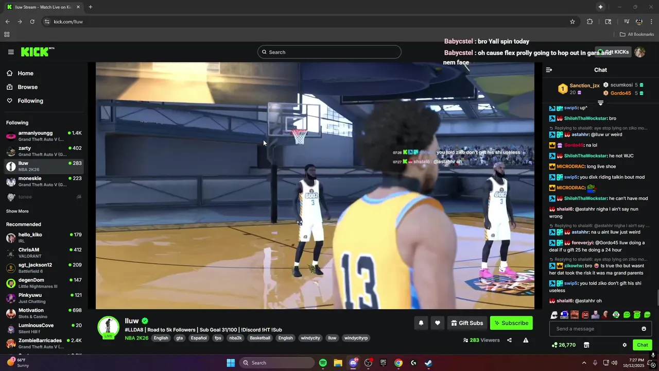The height and width of the screenshot is (371, 659).
Task: Select the windycityrp tag
Action: pyautogui.click(x=356, y=338)
